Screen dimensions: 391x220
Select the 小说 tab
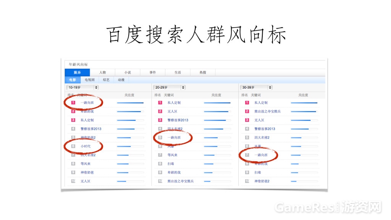pos(128,72)
